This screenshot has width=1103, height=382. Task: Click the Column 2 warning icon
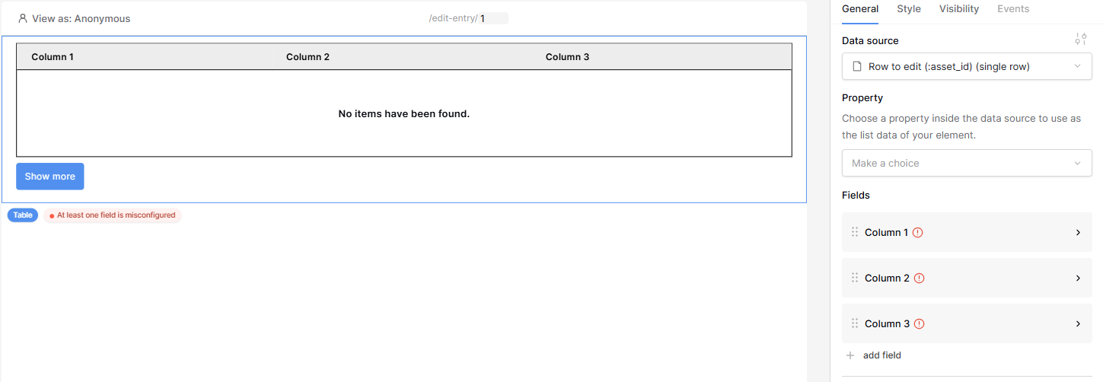pyautogui.click(x=919, y=279)
